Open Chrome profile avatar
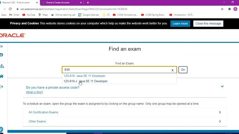This screenshot has width=239, height=134. point(235,9)
